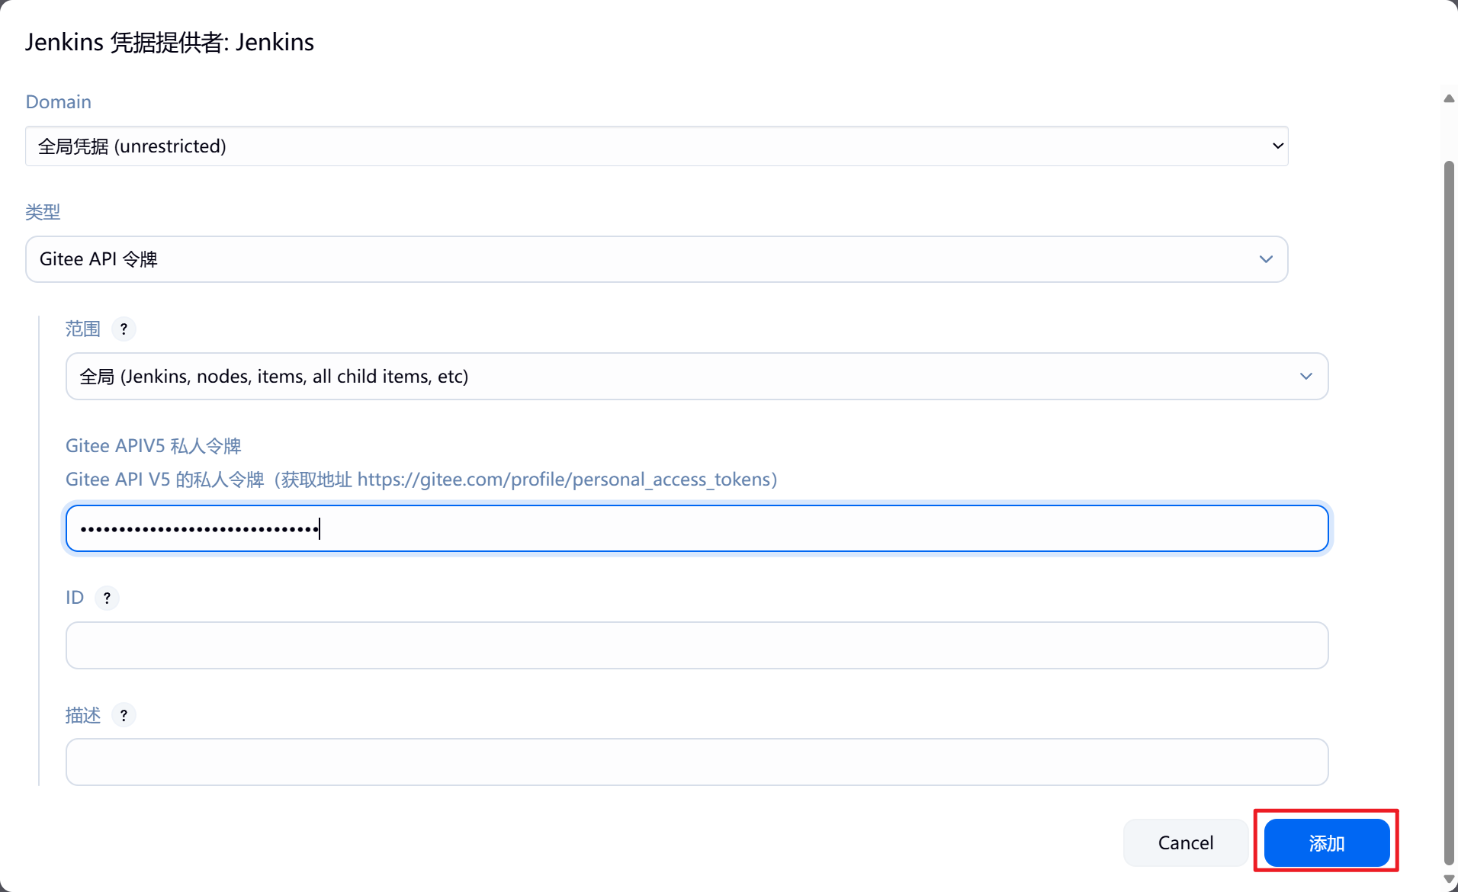Viewport: 1458px width, 892px height.
Task: Click the 类型 field label
Action: click(43, 212)
